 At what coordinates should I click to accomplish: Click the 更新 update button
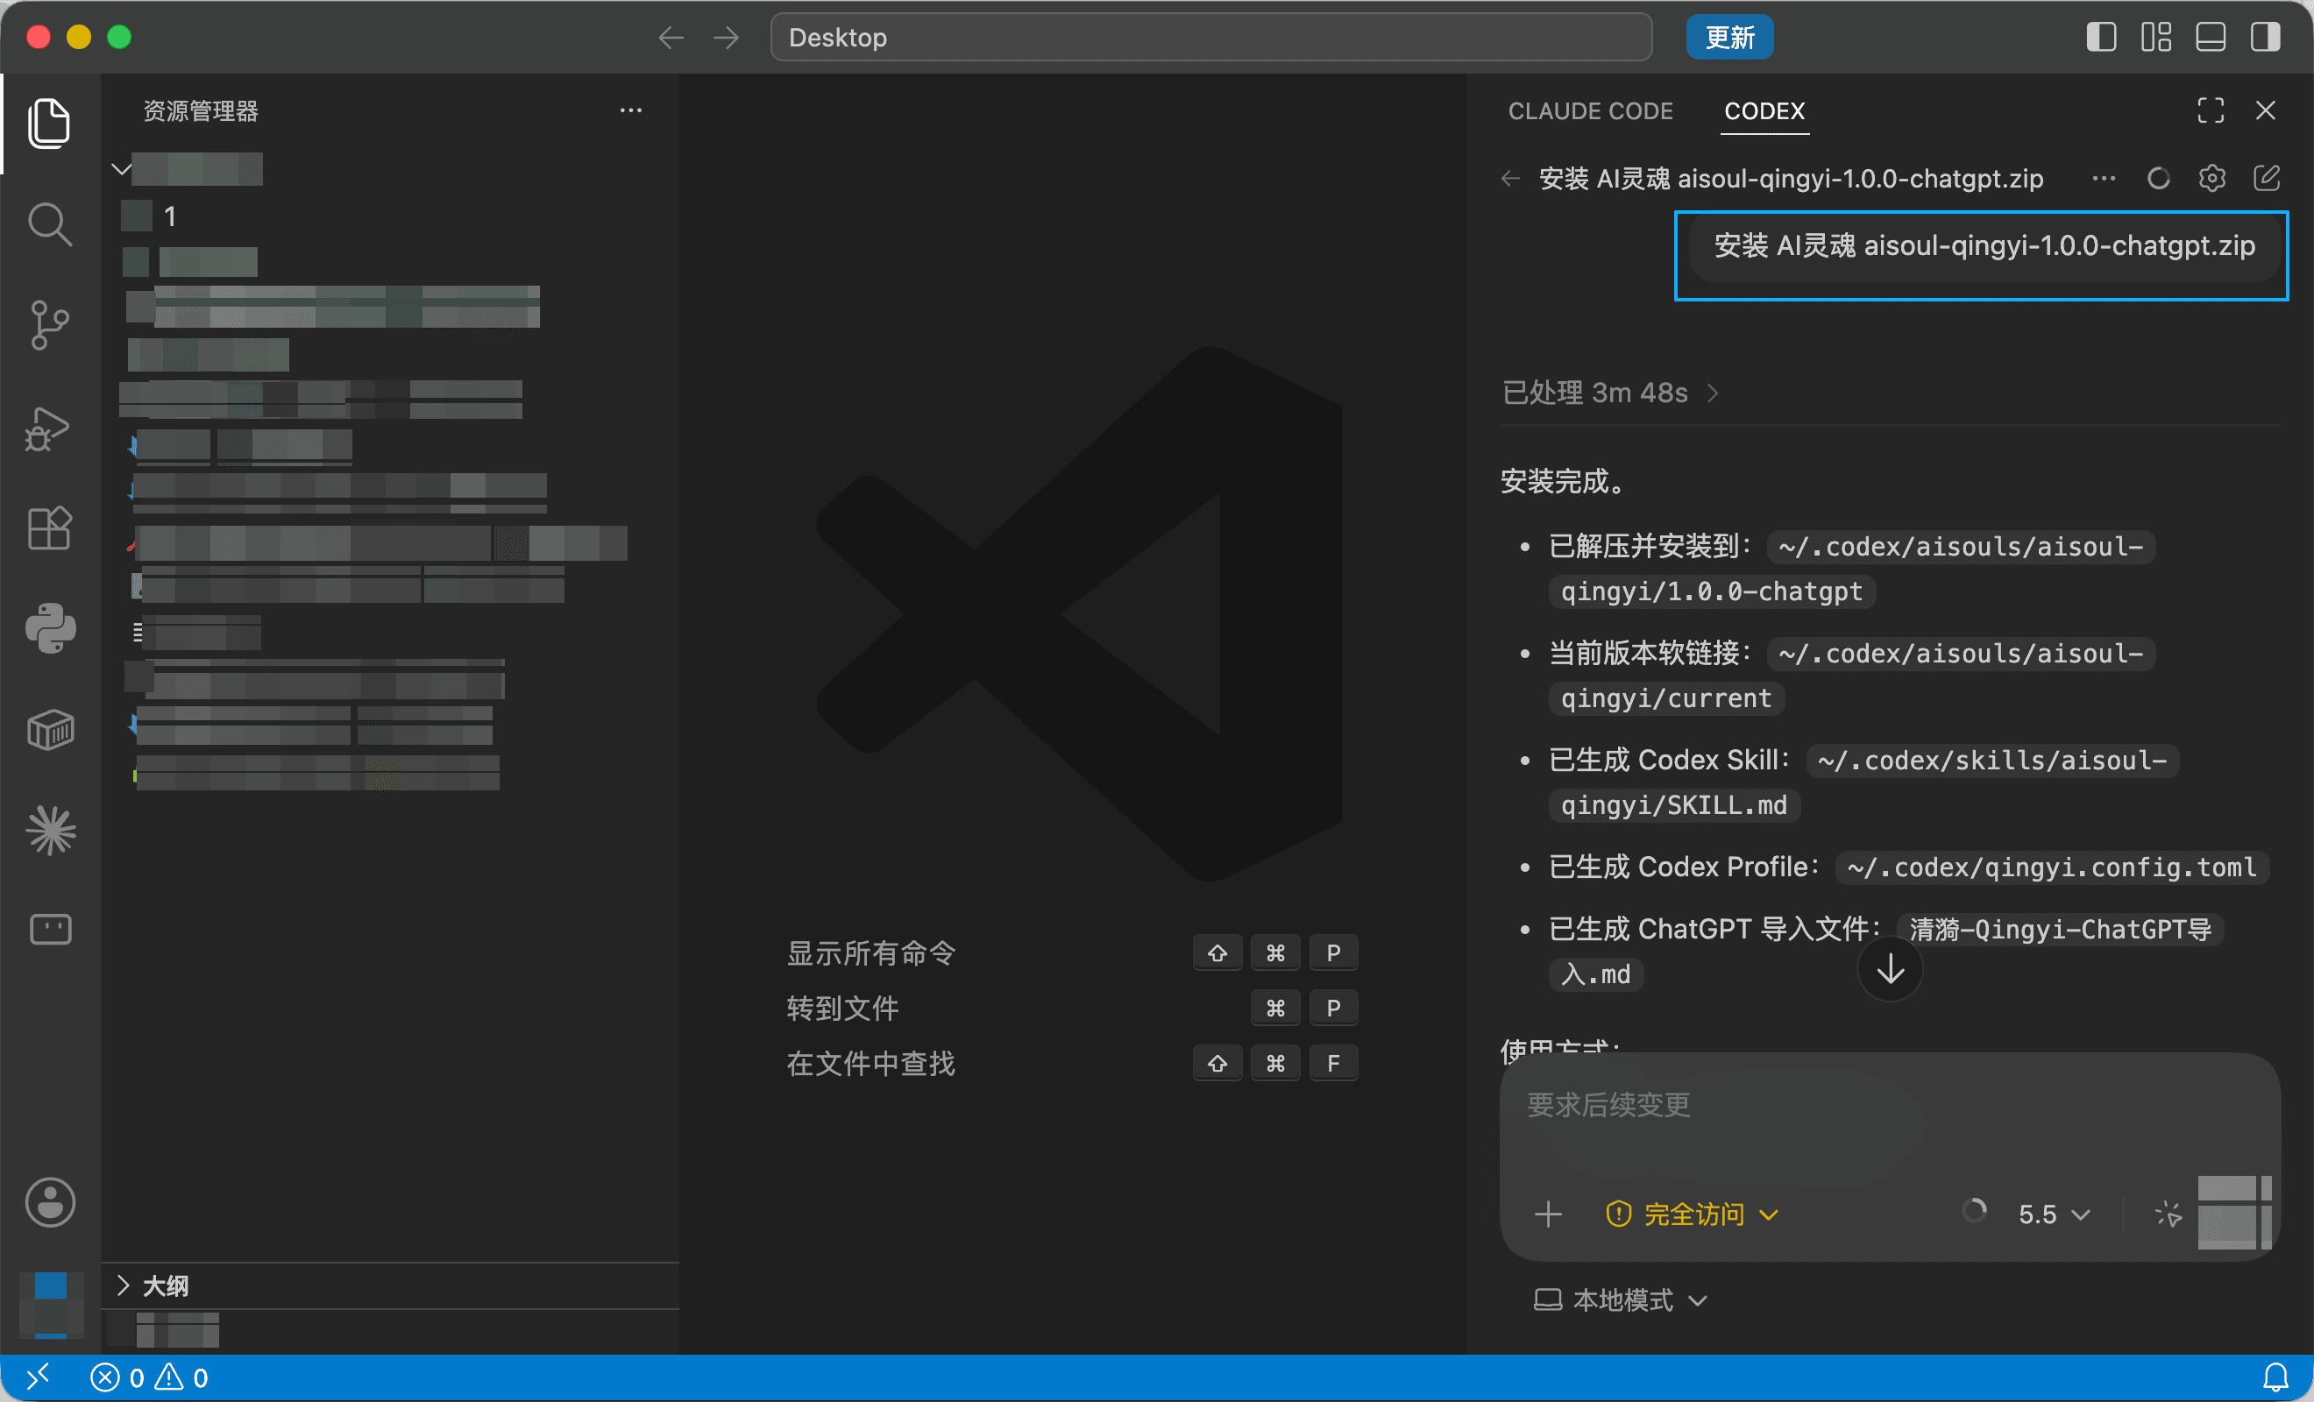coord(1728,38)
